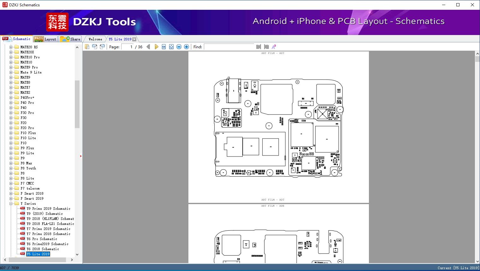Fit page to width

[164, 47]
